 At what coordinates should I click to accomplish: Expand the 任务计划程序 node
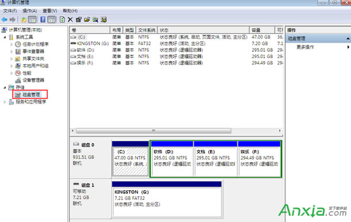coord(11,44)
